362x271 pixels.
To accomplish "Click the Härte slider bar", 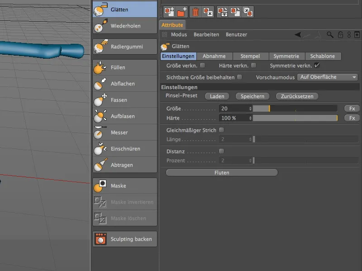I will click(295, 118).
